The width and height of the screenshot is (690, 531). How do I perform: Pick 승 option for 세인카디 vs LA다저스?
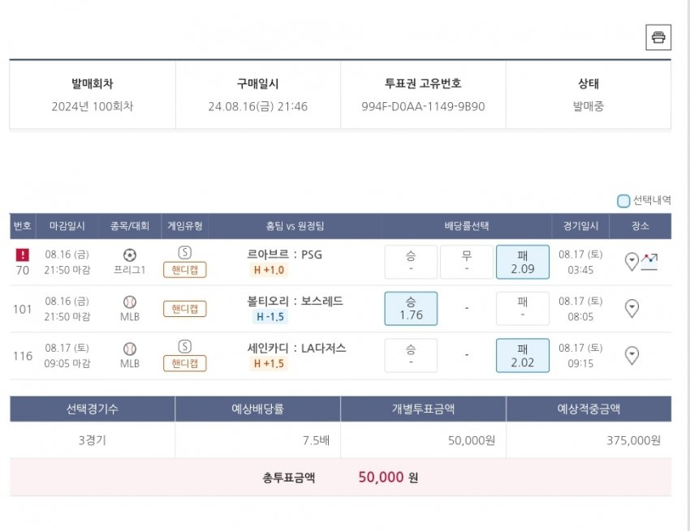(x=411, y=355)
